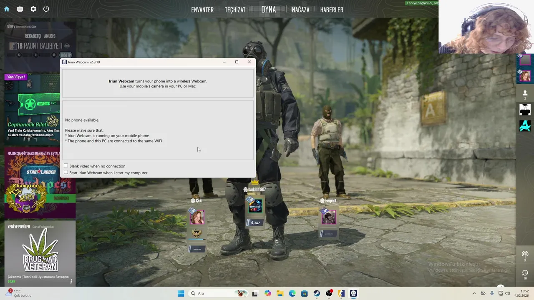
Task: Open the TEÇHİZAT tab
Action: coord(235,10)
